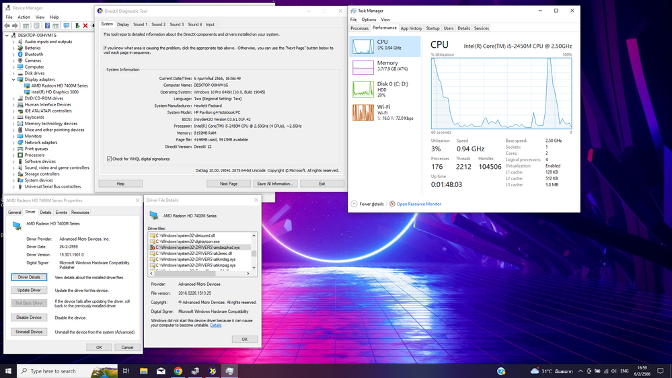The width and height of the screenshot is (672, 378).
Task: Open Google Chrome from the taskbar
Action: tap(178, 371)
